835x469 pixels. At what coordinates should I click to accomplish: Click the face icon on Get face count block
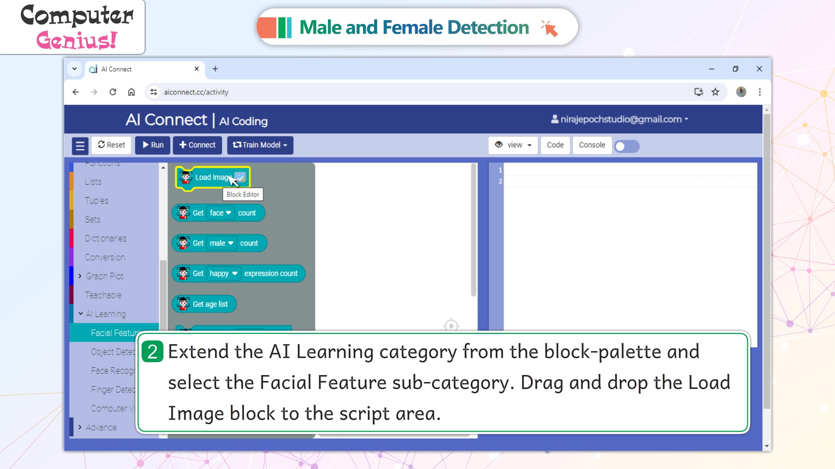[x=183, y=212]
